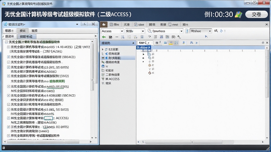Screen dimensions: 271x152
Task: Switch to the class tab
Action: (x=139, y=25)
